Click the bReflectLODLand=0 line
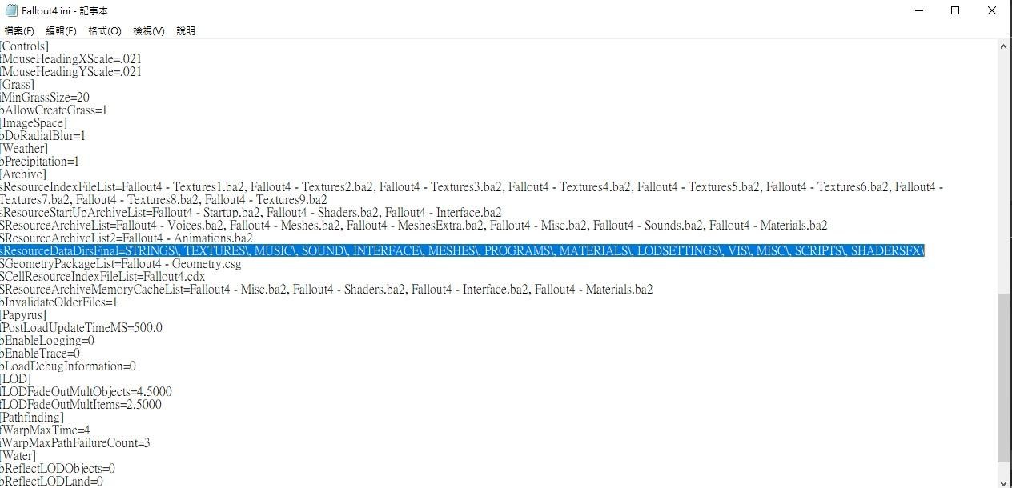 click(52, 482)
